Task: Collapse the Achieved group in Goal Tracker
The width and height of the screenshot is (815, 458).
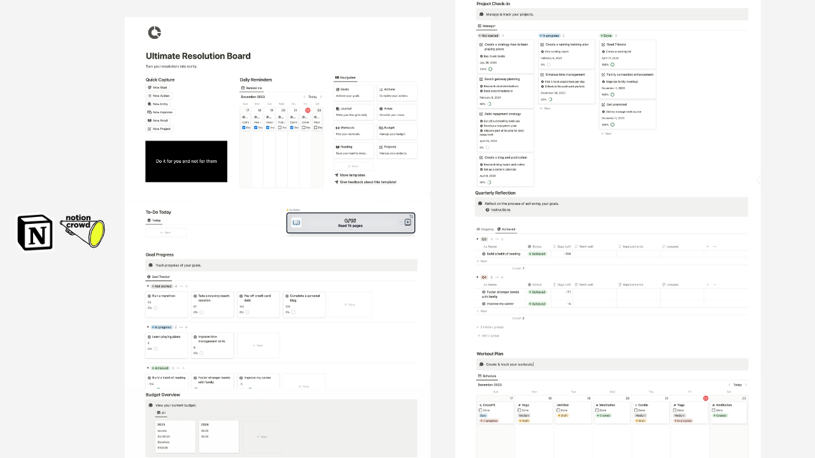Action: (x=148, y=368)
